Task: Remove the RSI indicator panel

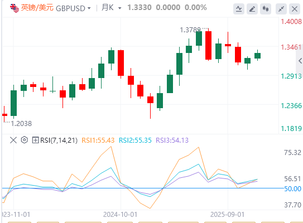Action: tap(13, 140)
